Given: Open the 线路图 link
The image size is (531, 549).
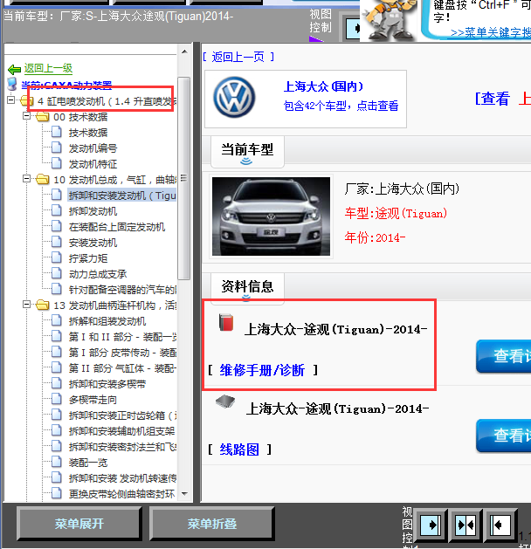Looking at the screenshot, I should tap(239, 449).
